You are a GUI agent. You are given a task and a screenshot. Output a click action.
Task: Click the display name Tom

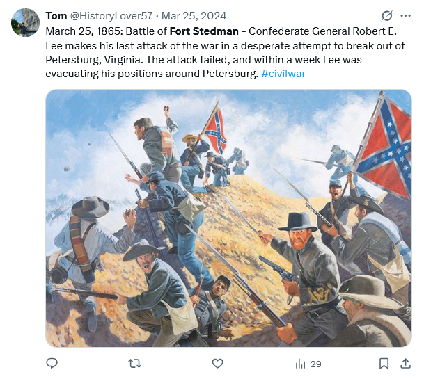[56, 15]
